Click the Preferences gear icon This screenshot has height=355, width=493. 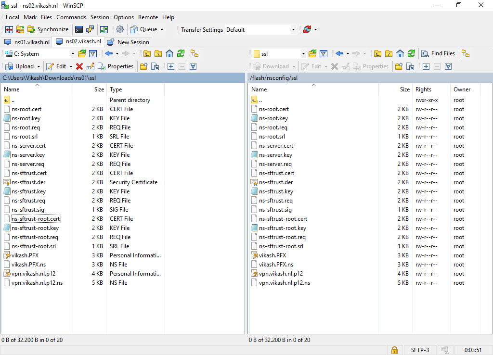120,29
